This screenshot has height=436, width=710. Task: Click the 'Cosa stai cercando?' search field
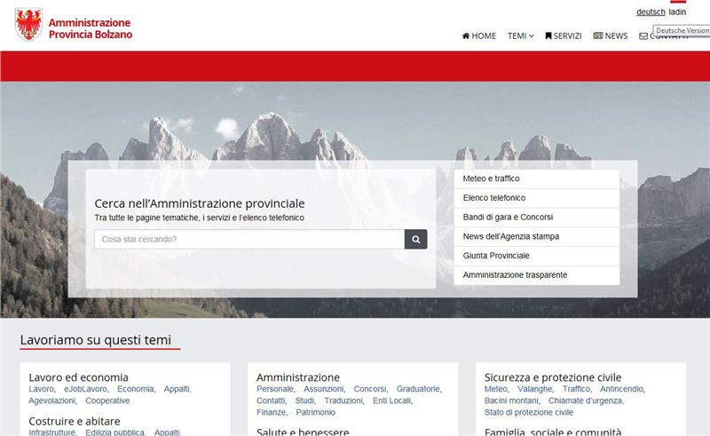[249, 239]
